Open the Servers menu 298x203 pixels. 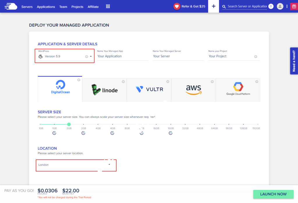(x=27, y=7)
